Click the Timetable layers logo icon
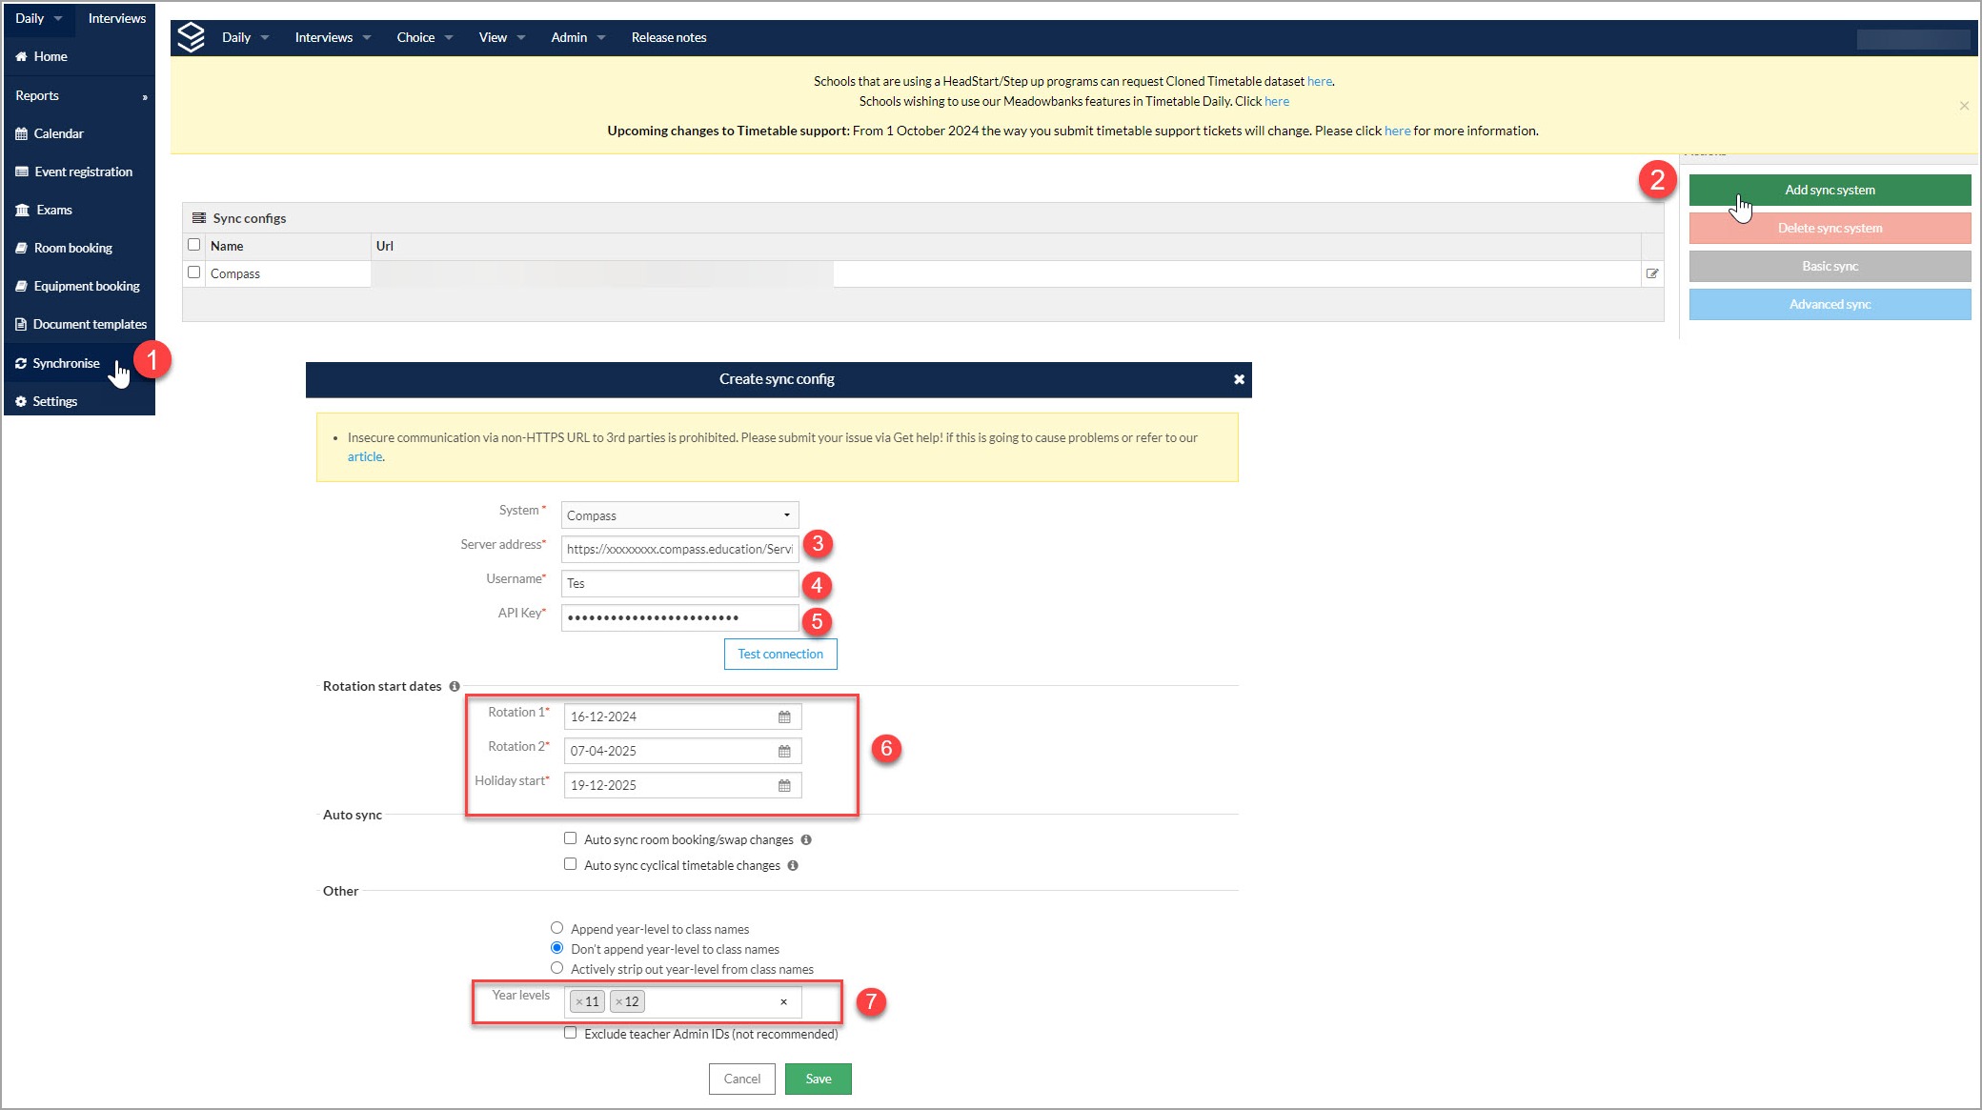Viewport: 1982px width, 1110px height. pyautogui.click(x=192, y=37)
